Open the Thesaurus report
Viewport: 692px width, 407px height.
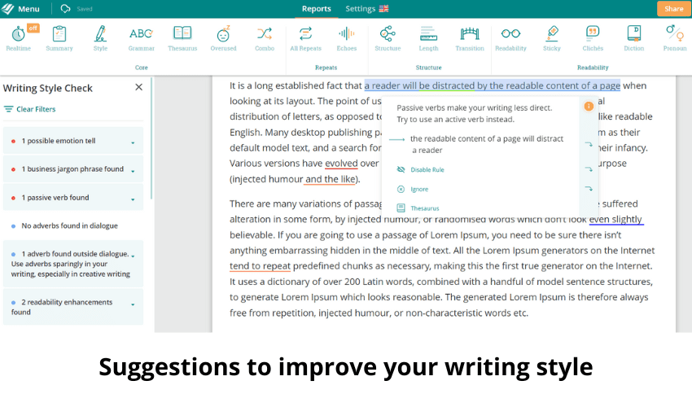tap(182, 38)
